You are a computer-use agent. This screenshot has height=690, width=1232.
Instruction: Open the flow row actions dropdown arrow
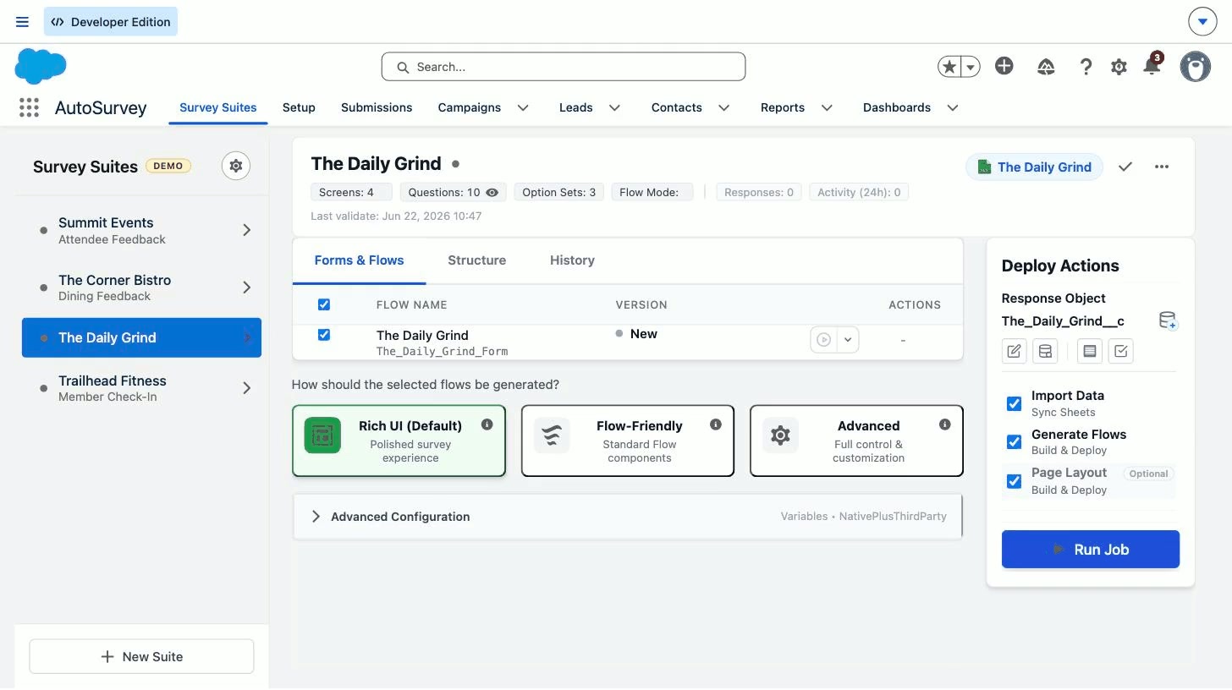[x=847, y=340]
